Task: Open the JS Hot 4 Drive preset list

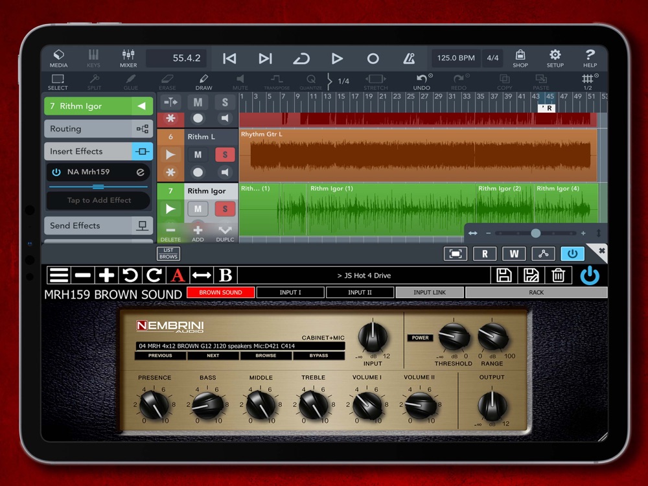Action: (364, 275)
